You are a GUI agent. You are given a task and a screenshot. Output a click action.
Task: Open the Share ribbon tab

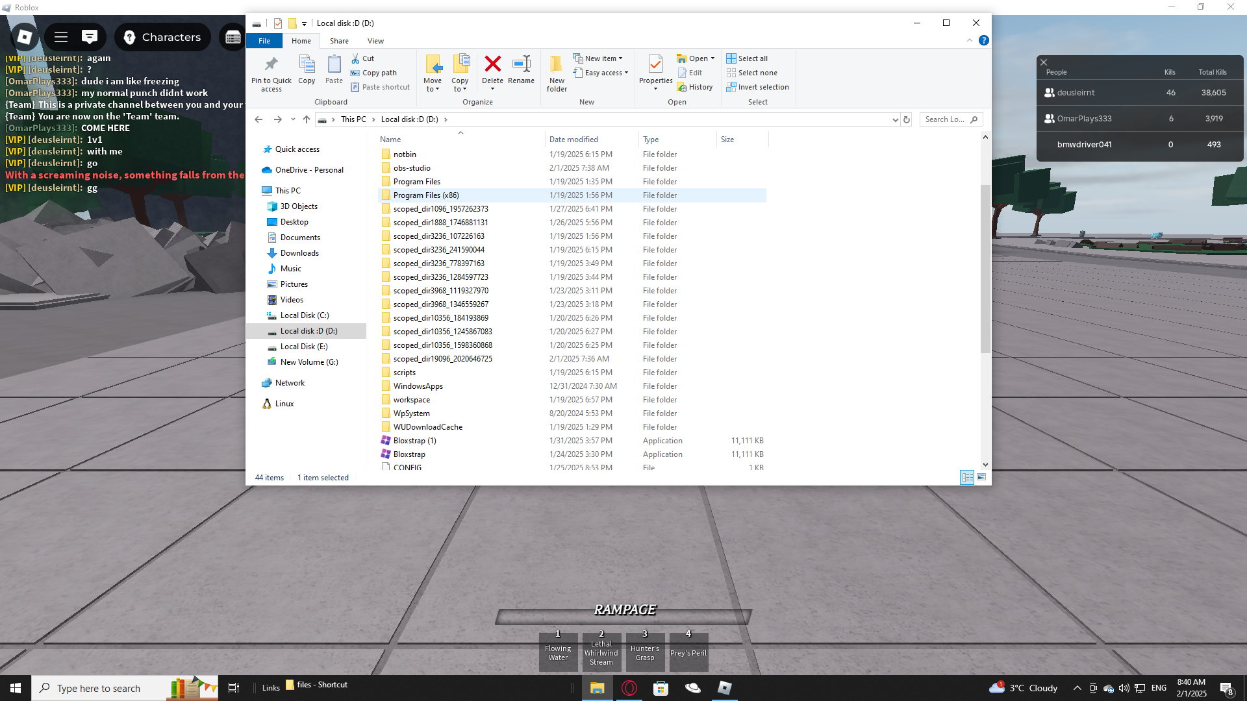click(339, 41)
